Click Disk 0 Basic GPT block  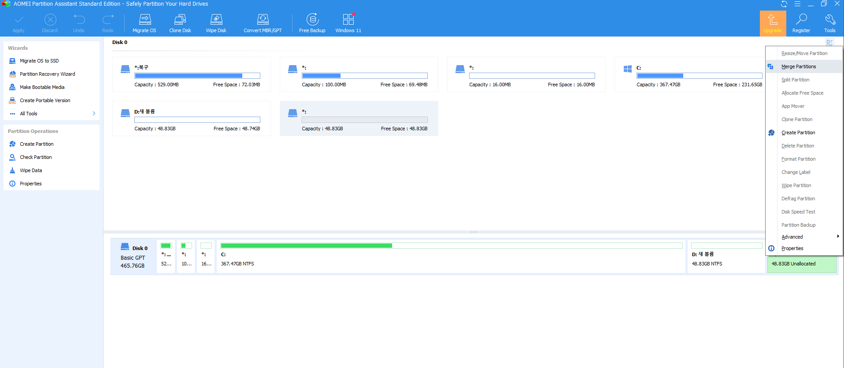(134, 257)
